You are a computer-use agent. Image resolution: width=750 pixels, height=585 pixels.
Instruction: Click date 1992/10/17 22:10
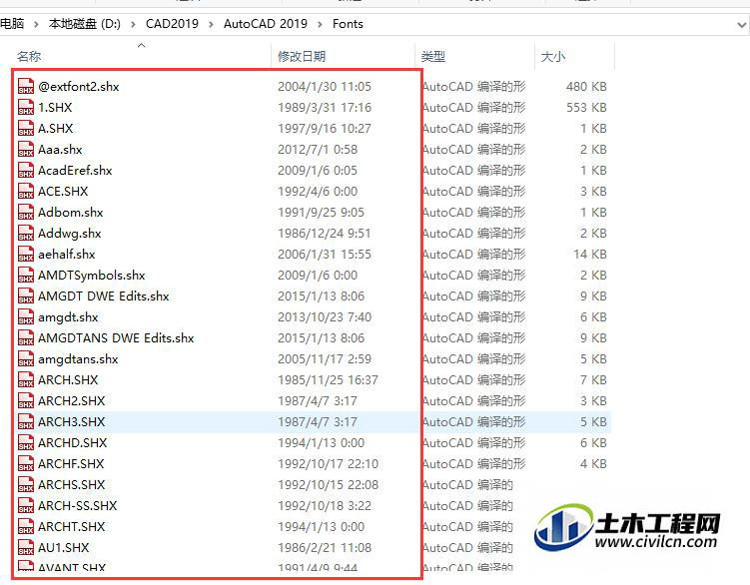coord(328,464)
